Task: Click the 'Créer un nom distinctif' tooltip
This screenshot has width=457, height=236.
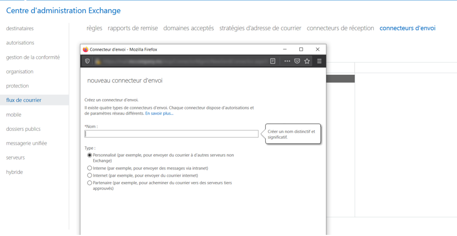Action: pyautogui.click(x=292, y=134)
